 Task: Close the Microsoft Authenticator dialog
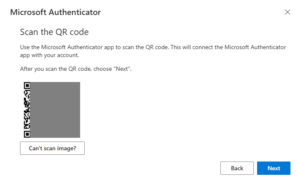click(287, 12)
